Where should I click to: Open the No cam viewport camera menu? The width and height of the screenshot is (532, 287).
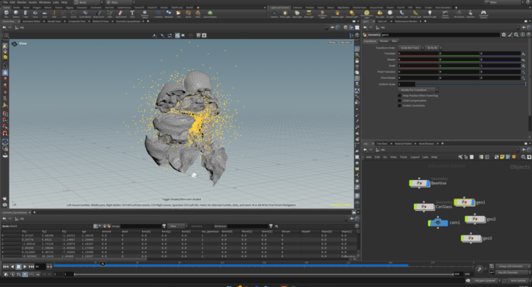click(346, 42)
